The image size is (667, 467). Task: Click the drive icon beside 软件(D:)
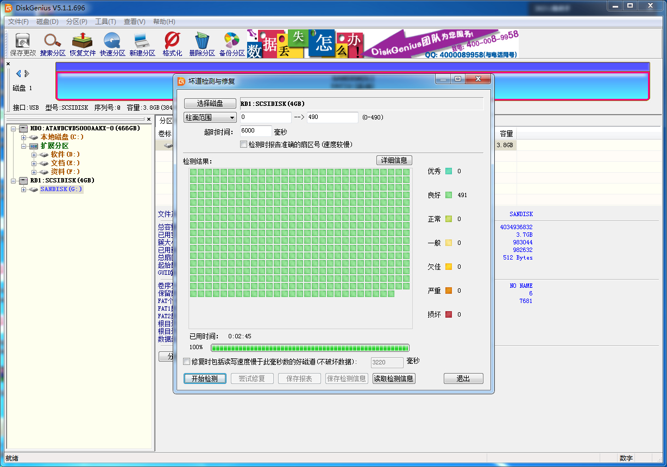tap(44, 155)
